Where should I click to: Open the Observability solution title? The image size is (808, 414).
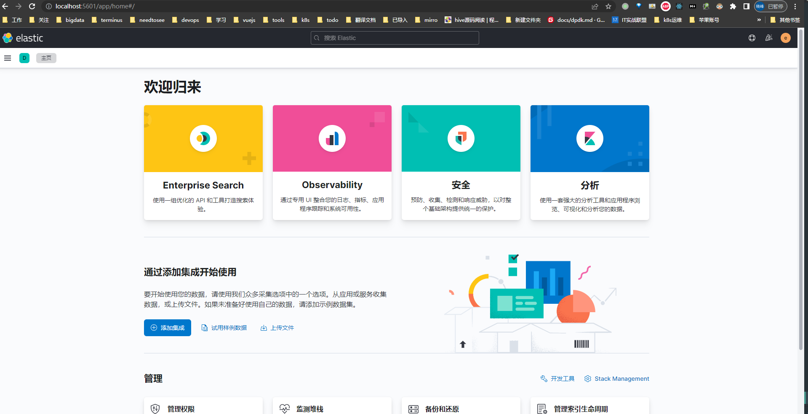point(332,185)
